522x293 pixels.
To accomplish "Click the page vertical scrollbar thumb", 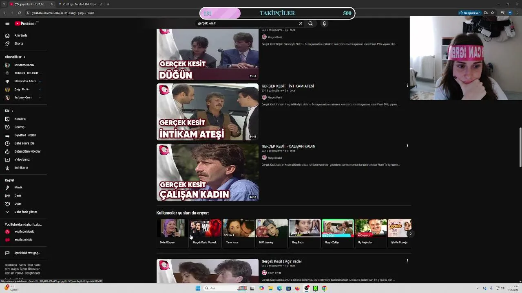I will 520,147.
